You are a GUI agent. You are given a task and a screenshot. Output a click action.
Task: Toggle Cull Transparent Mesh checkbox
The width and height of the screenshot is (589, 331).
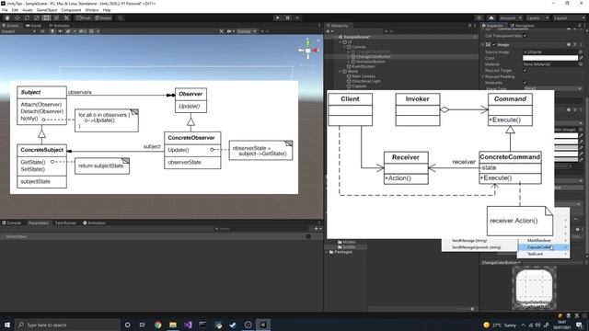(x=525, y=36)
